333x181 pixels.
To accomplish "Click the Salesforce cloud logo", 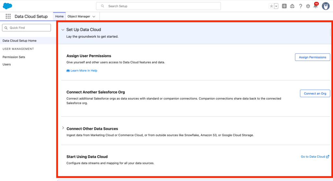I will point(7,6).
